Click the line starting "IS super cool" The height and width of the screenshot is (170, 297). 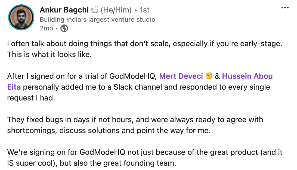[91, 163]
